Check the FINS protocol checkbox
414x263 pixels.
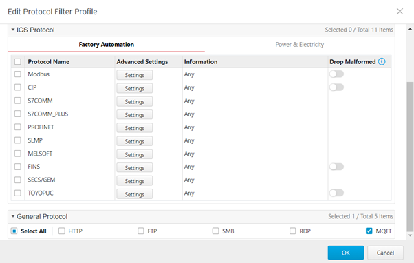(18, 167)
